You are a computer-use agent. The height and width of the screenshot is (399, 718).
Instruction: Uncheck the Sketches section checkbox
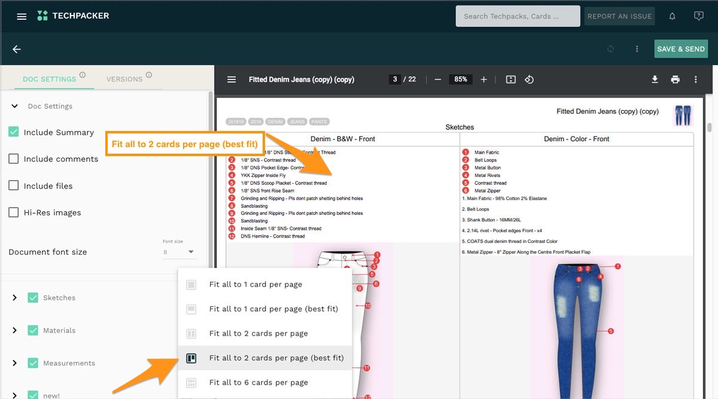[x=33, y=297]
